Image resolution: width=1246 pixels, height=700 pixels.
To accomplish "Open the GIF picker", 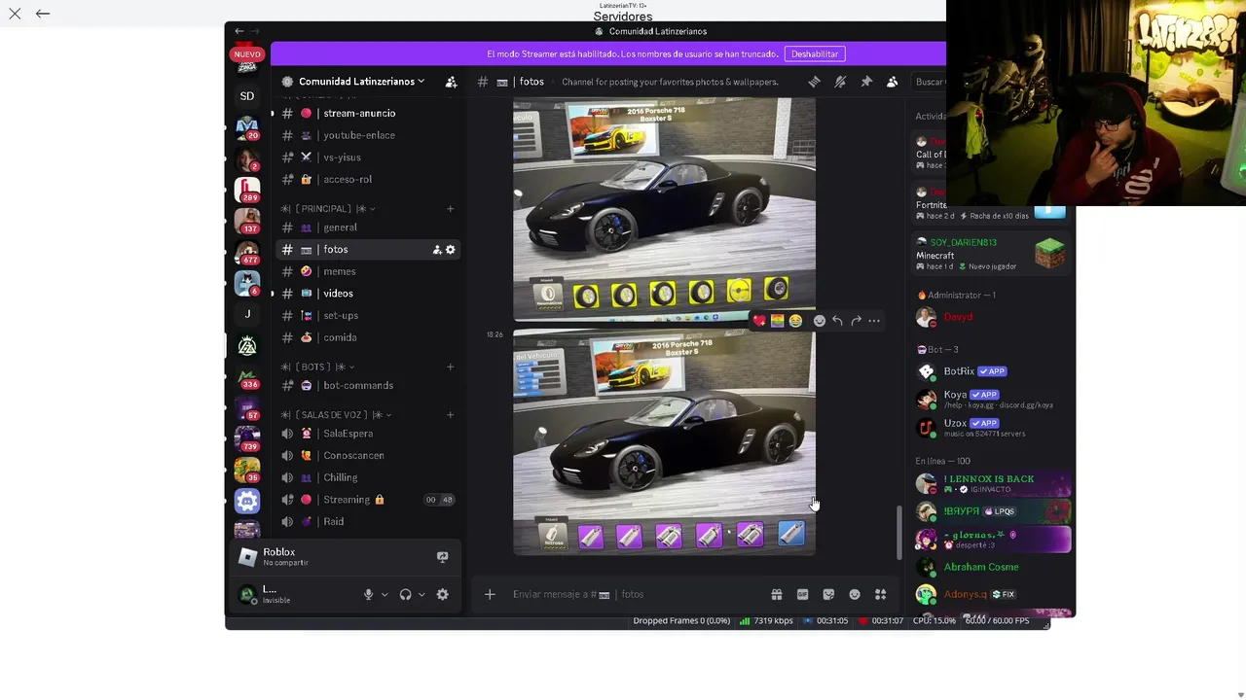I will click(803, 594).
